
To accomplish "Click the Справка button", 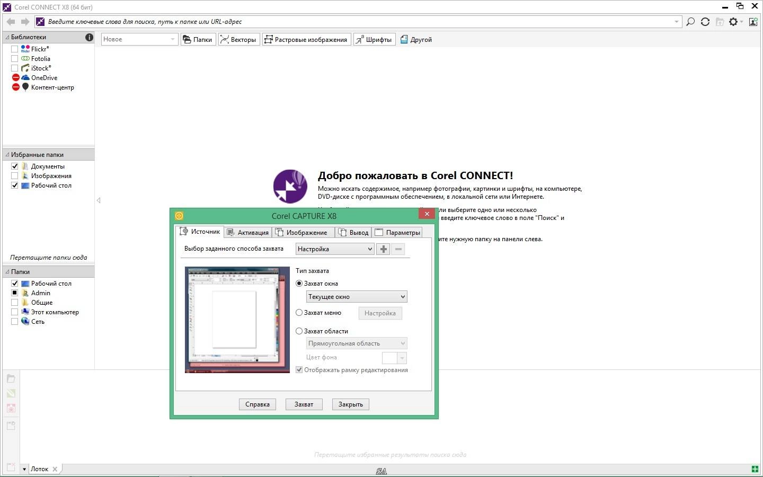I will [x=258, y=404].
